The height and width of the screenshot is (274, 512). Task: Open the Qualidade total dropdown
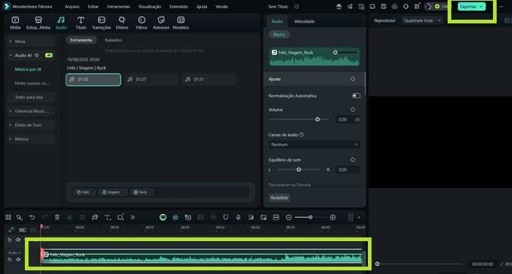point(422,20)
